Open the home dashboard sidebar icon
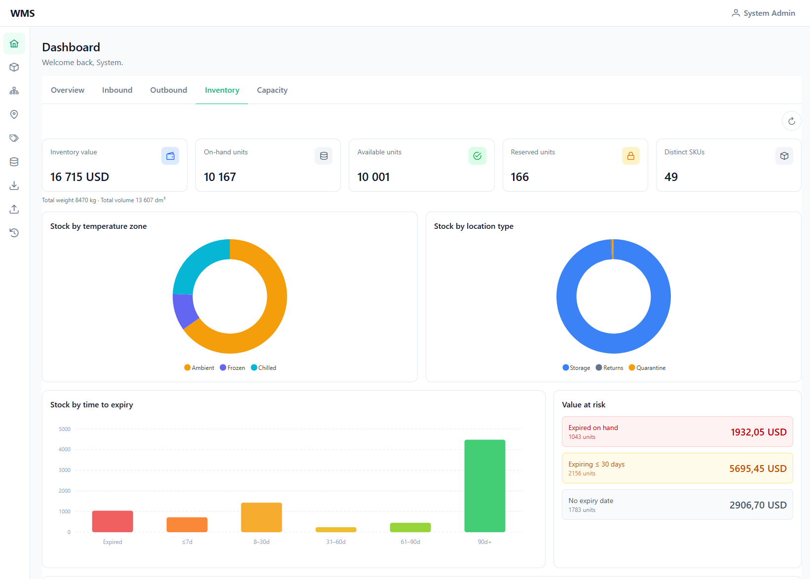The image size is (810, 579). pos(14,43)
